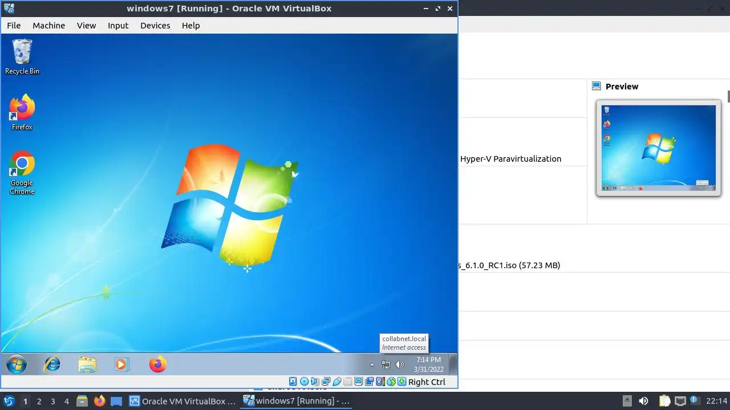
Task: Open the File menu
Action: point(14,25)
